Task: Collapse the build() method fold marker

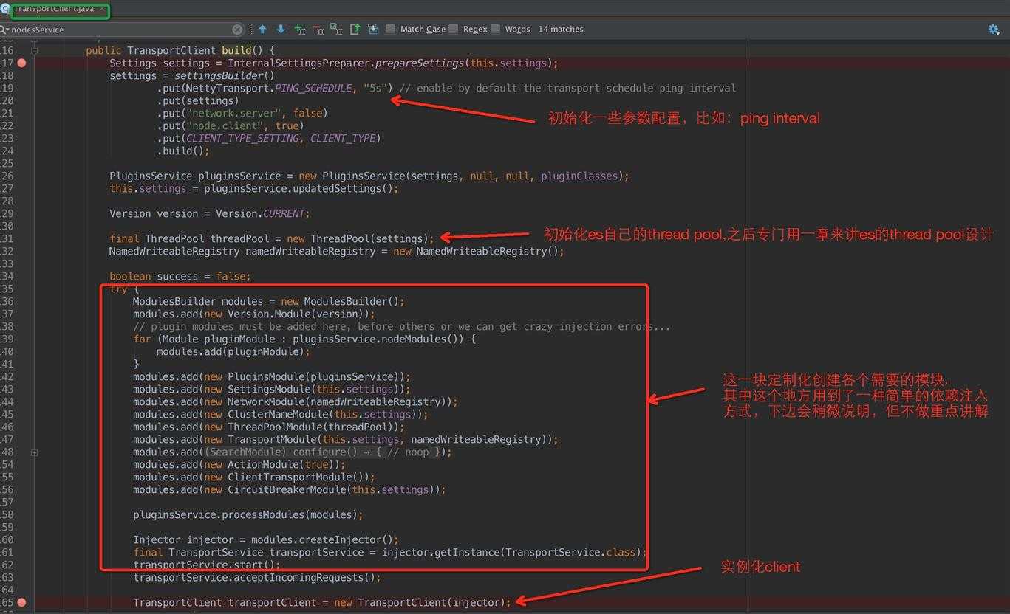Action: pyautogui.click(x=34, y=51)
